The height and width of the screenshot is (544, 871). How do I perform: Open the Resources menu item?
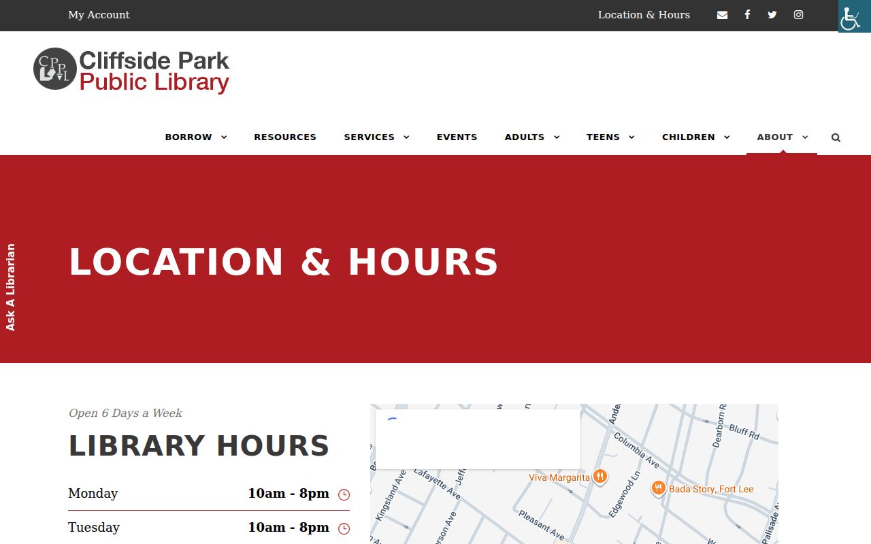[x=285, y=137]
